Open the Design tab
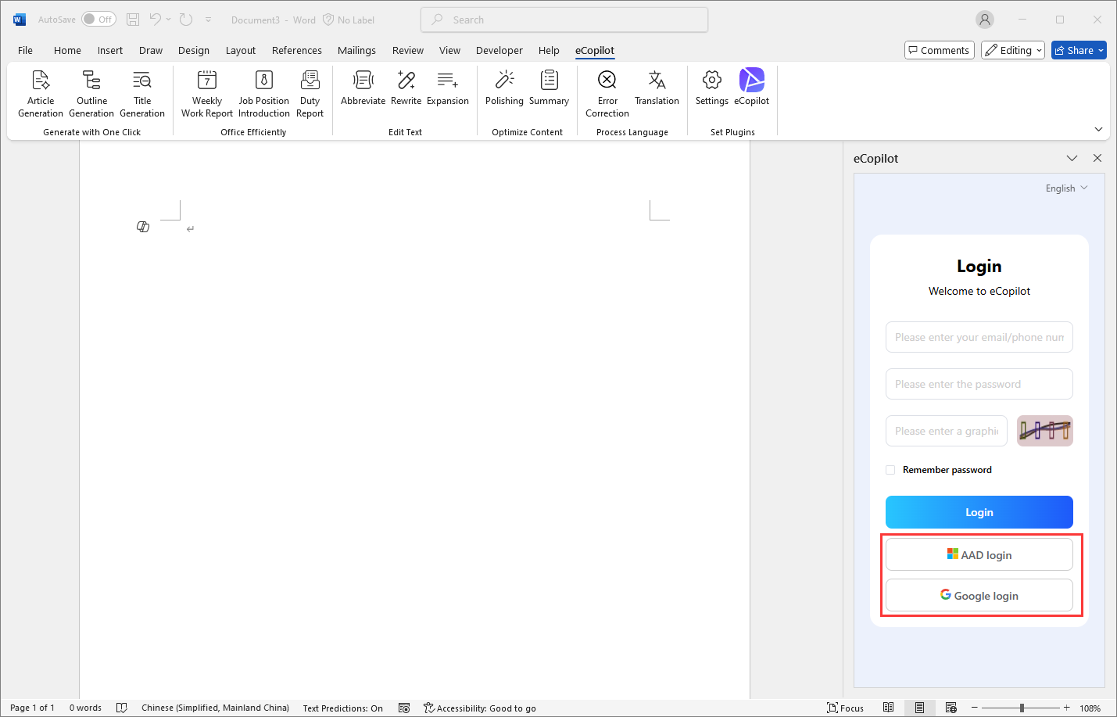 click(194, 50)
